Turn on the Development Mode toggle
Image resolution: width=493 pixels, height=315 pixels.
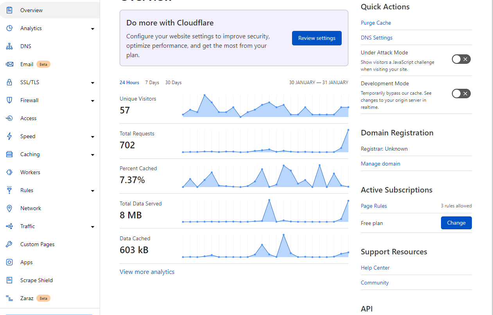(x=461, y=94)
